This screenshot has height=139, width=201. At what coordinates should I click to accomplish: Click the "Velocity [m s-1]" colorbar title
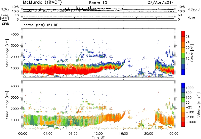coord(198,105)
